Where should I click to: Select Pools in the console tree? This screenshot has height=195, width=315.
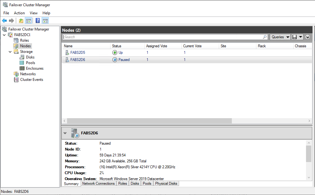[x=30, y=63]
